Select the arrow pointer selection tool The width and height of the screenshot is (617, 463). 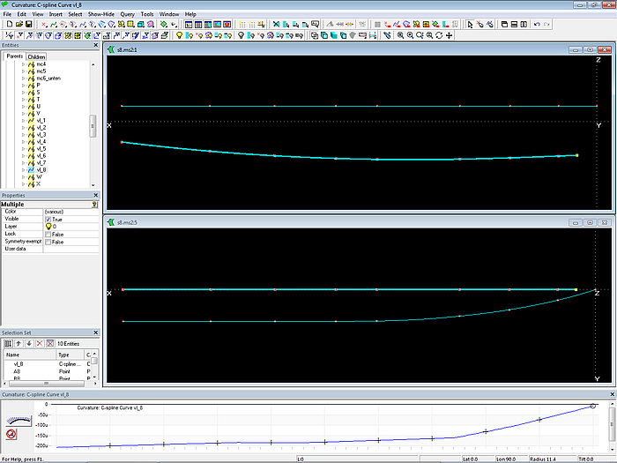click(470, 25)
